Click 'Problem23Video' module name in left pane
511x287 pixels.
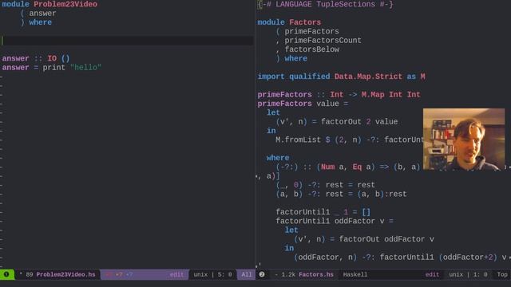pos(65,4)
